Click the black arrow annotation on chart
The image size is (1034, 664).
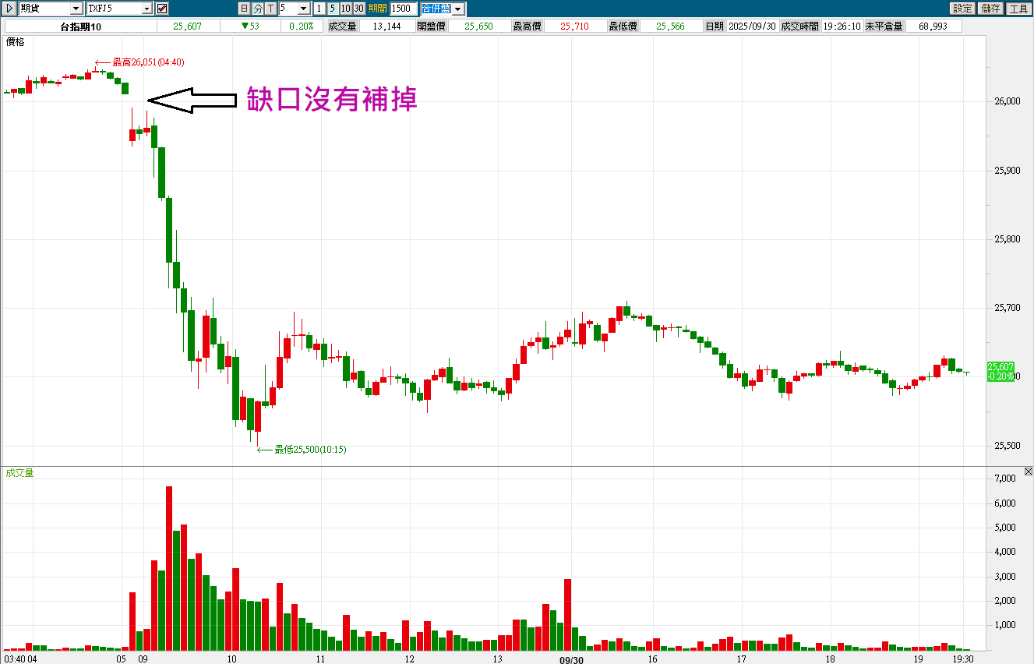pos(191,100)
